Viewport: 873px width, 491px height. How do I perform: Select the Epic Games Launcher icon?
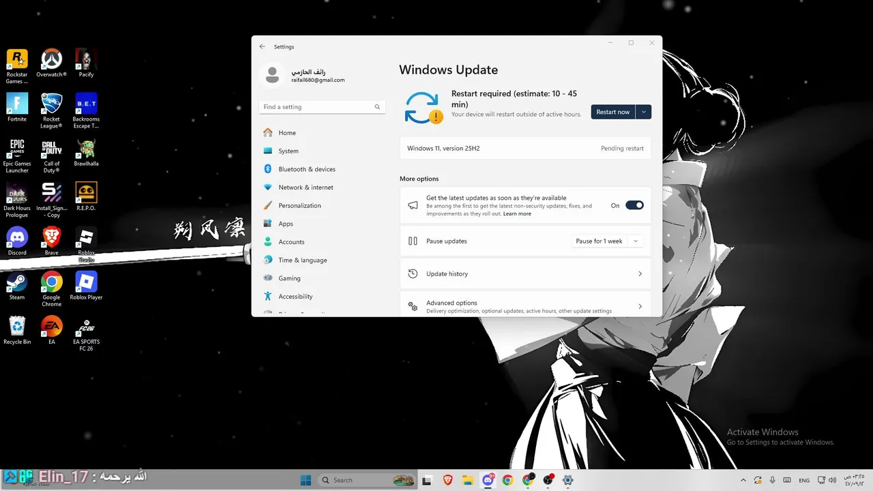point(17,155)
